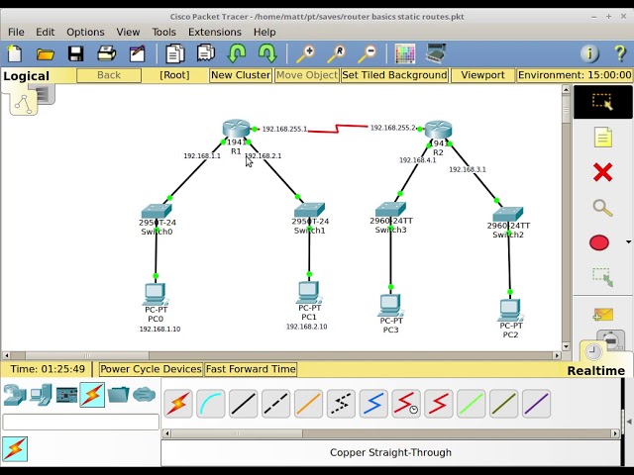
Task: Open the File menu
Action: coord(16,32)
